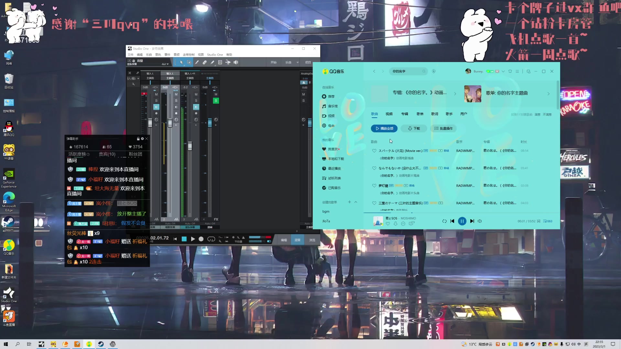
Task: Open 文件 menu in Studio One
Action: [131, 55]
